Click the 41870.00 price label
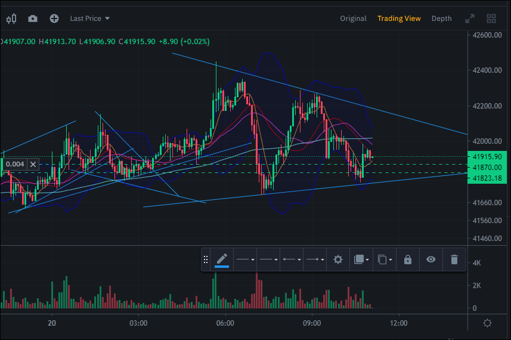This screenshot has width=511, height=340. (487, 167)
